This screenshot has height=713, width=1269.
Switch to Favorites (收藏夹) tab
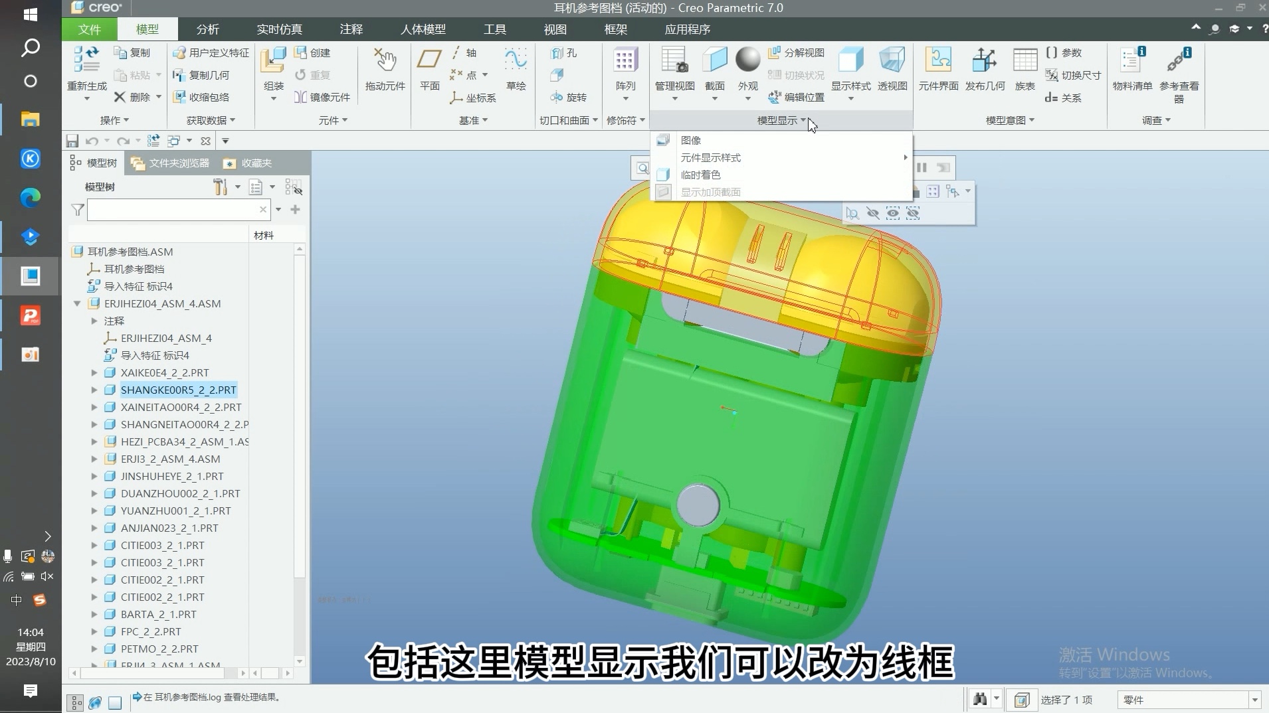248,163
